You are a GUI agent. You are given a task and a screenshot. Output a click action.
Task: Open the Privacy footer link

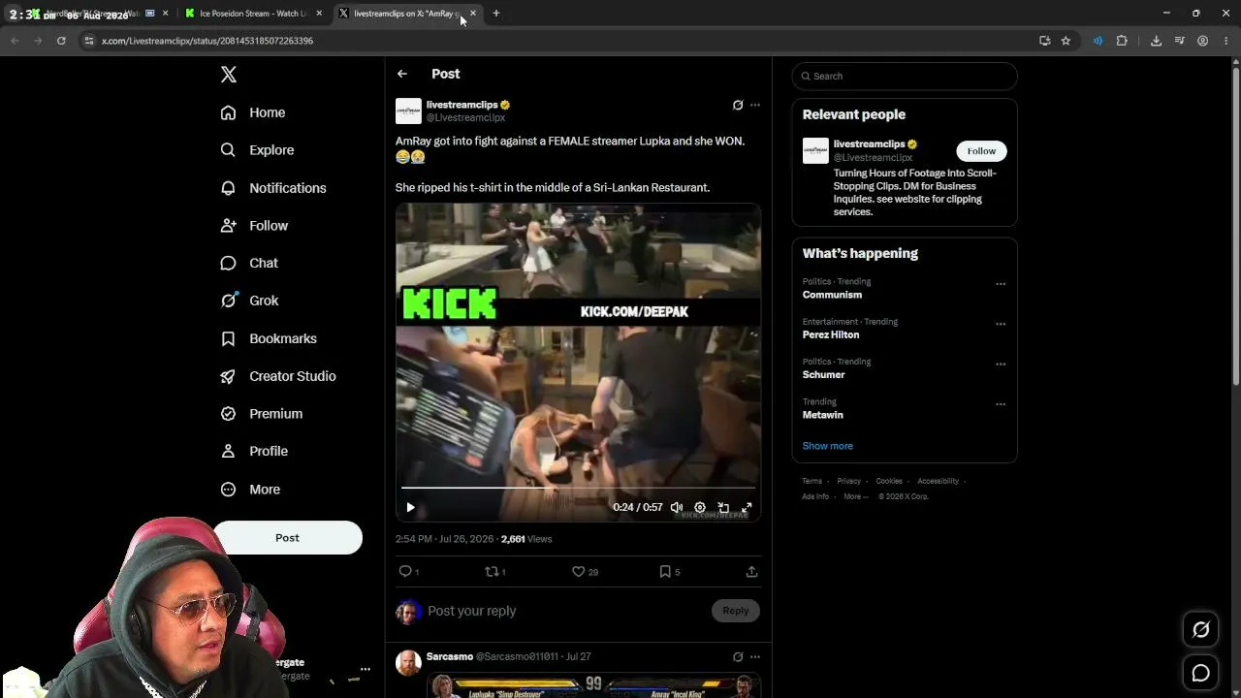(x=849, y=481)
